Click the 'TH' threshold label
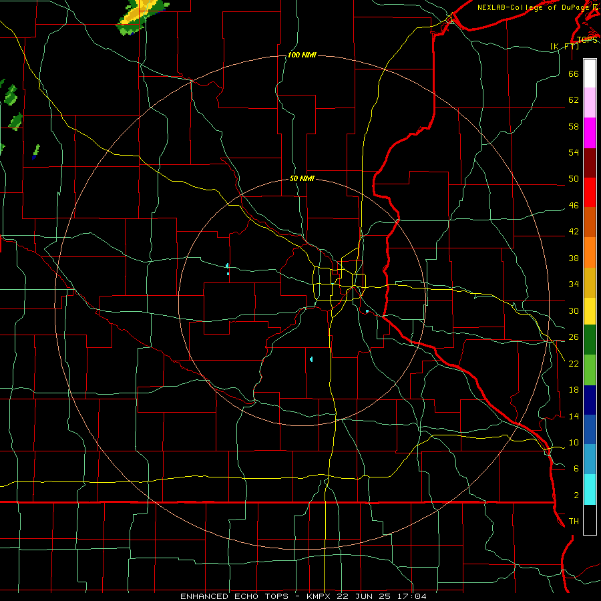Screen dimensions: 601x601 pos(574,522)
